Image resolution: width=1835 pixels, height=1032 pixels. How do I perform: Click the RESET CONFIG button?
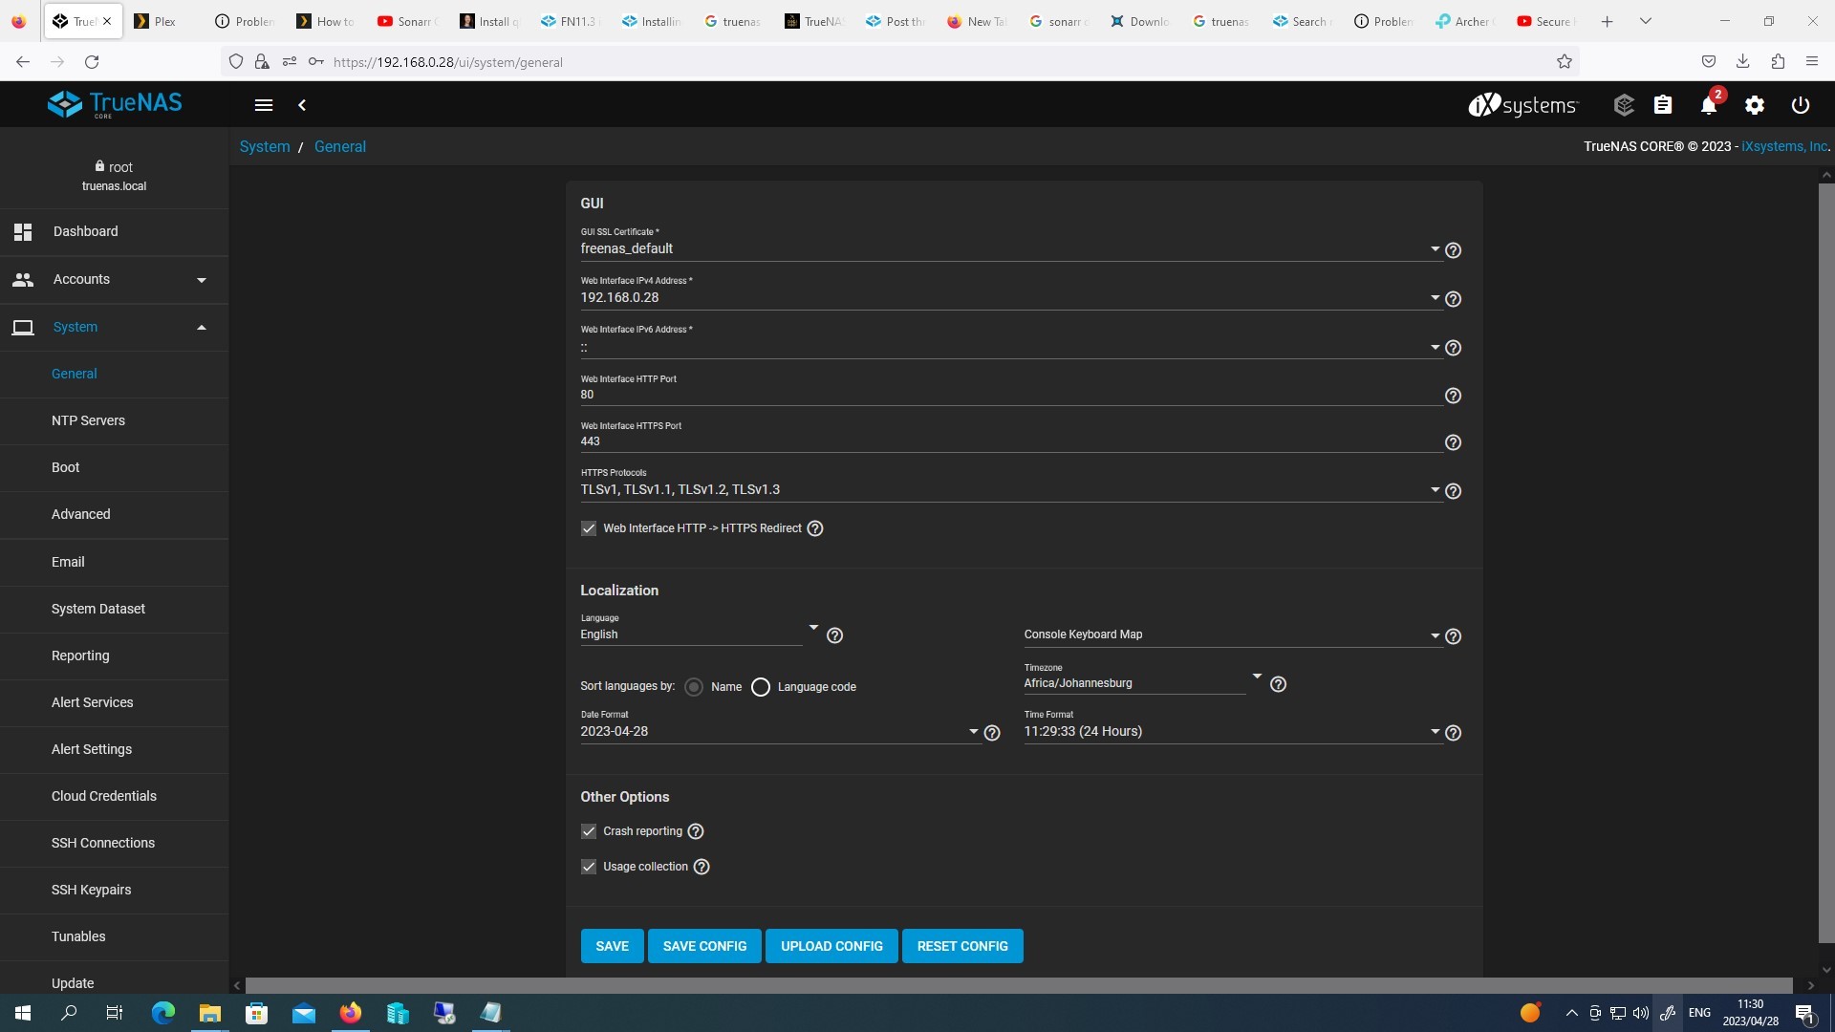pos(962,946)
